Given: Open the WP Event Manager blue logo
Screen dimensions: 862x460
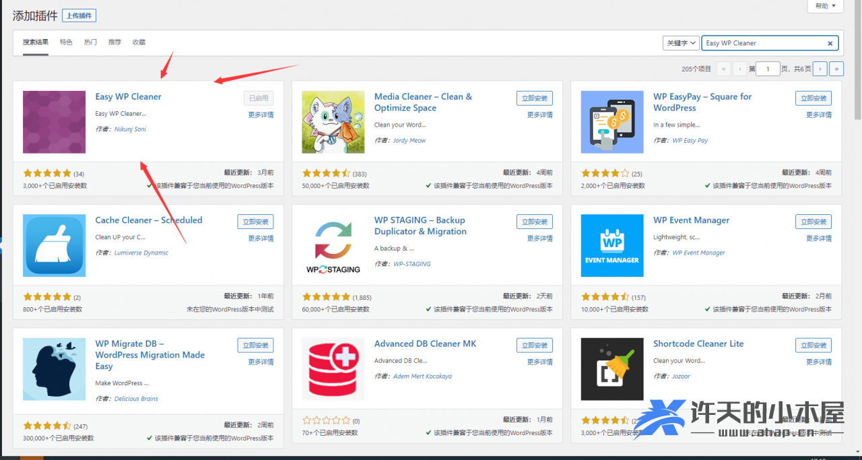Looking at the screenshot, I should click(x=612, y=245).
